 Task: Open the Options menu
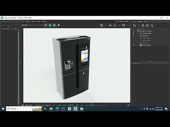(44, 21)
